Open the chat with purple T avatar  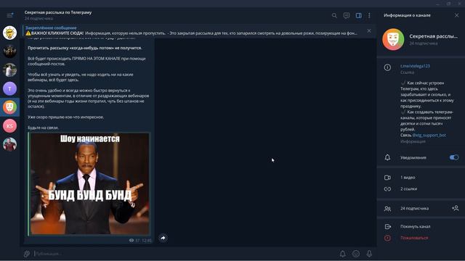9,88
